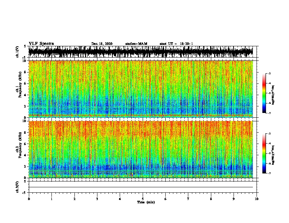Click the "10" kHz tick of ch.2 spectrogram
This screenshot has width=289, height=223.
25,121
